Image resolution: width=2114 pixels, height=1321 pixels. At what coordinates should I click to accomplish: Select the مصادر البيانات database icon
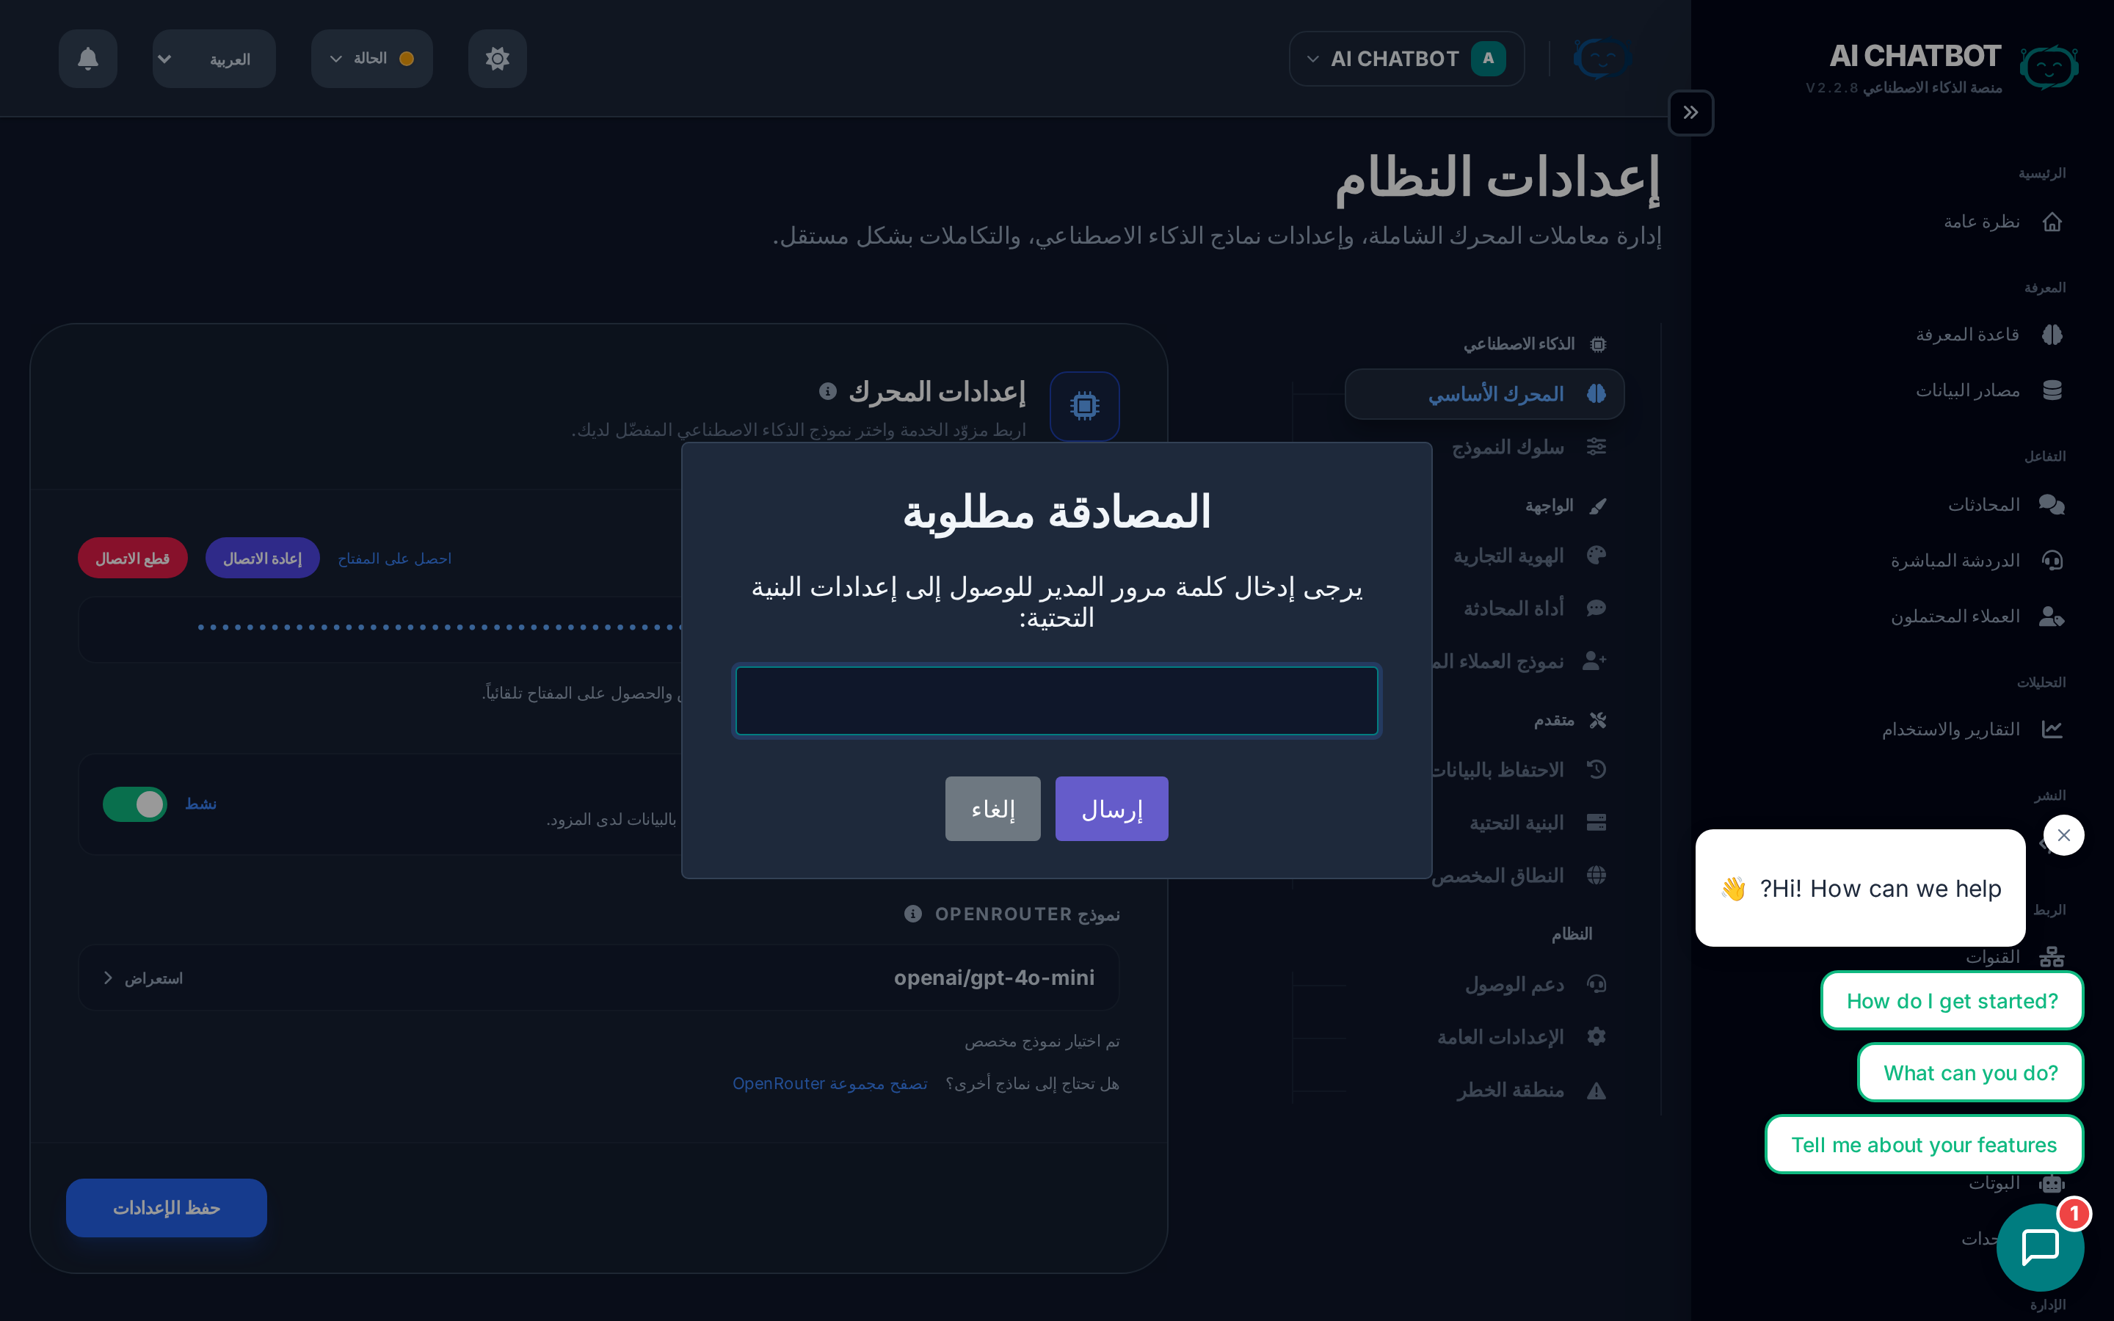(x=2055, y=390)
